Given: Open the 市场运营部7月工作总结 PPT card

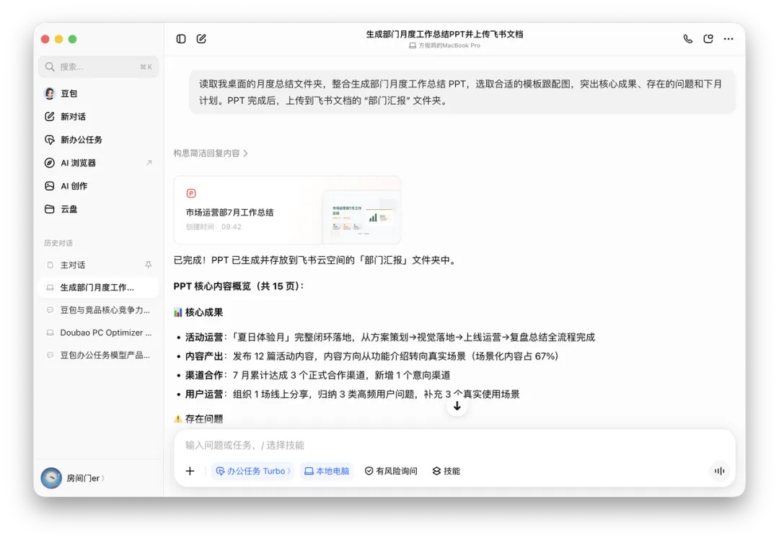Looking at the screenshot, I should (287, 210).
